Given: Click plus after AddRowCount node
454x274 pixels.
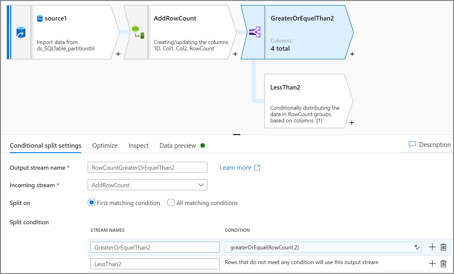Looking at the screenshot, I should (235, 54).
